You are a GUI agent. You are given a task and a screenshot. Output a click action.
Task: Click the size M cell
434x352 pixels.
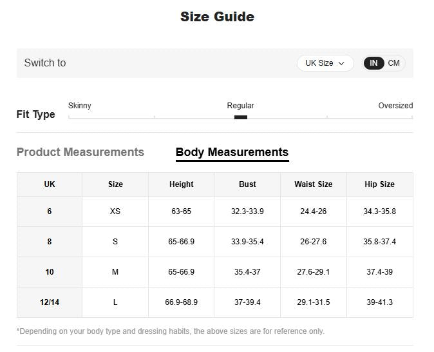tap(115, 272)
